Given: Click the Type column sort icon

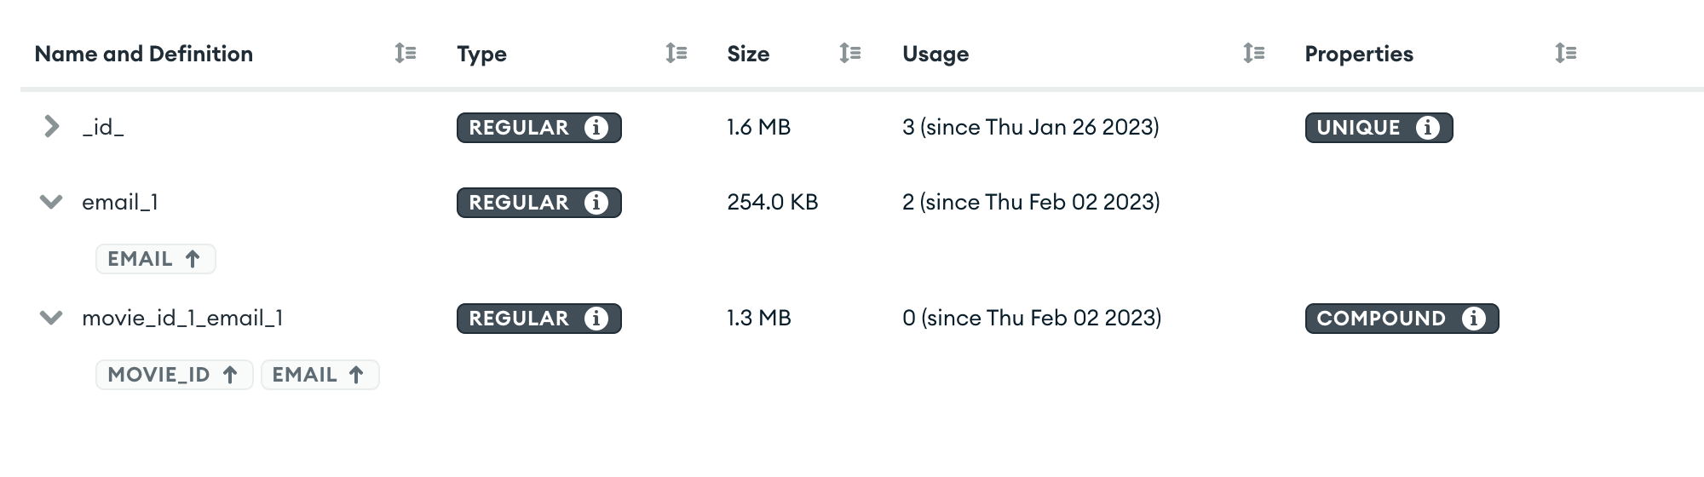Looking at the screenshot, I should [676, 54].
